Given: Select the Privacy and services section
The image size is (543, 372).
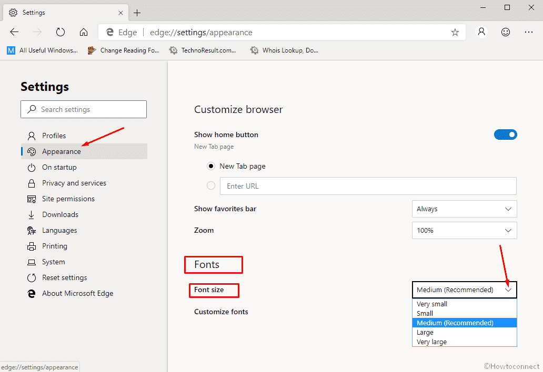Looking at the screenshot, I should point(74,183).
